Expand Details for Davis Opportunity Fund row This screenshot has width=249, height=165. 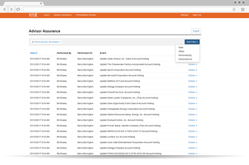[193, 103]
